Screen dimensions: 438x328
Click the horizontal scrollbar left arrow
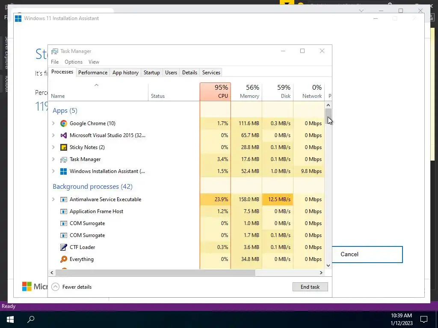52,272
